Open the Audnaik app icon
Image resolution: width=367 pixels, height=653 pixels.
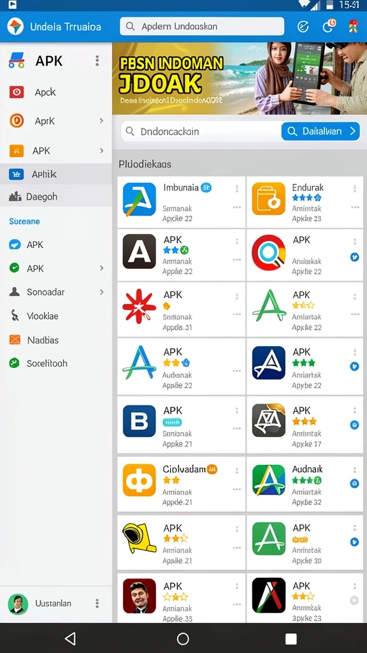pyautogui.click(x=269, y=480)
